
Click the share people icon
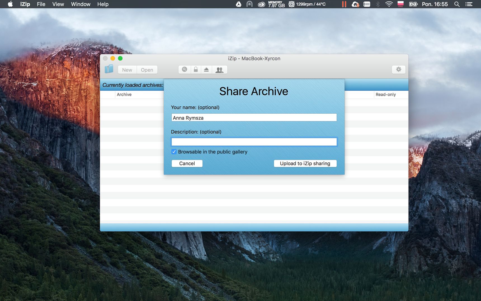coord(220,69)
